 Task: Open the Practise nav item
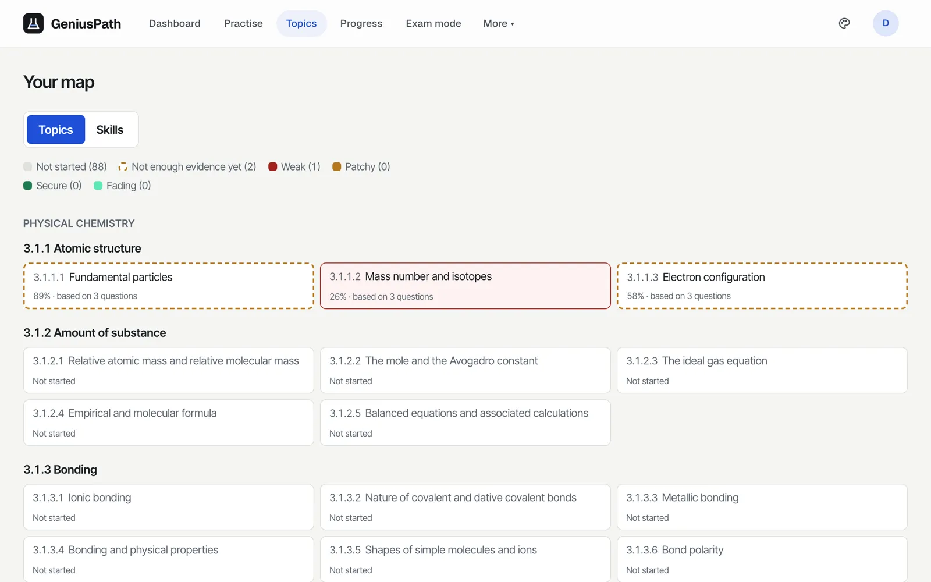click(243, 23)
